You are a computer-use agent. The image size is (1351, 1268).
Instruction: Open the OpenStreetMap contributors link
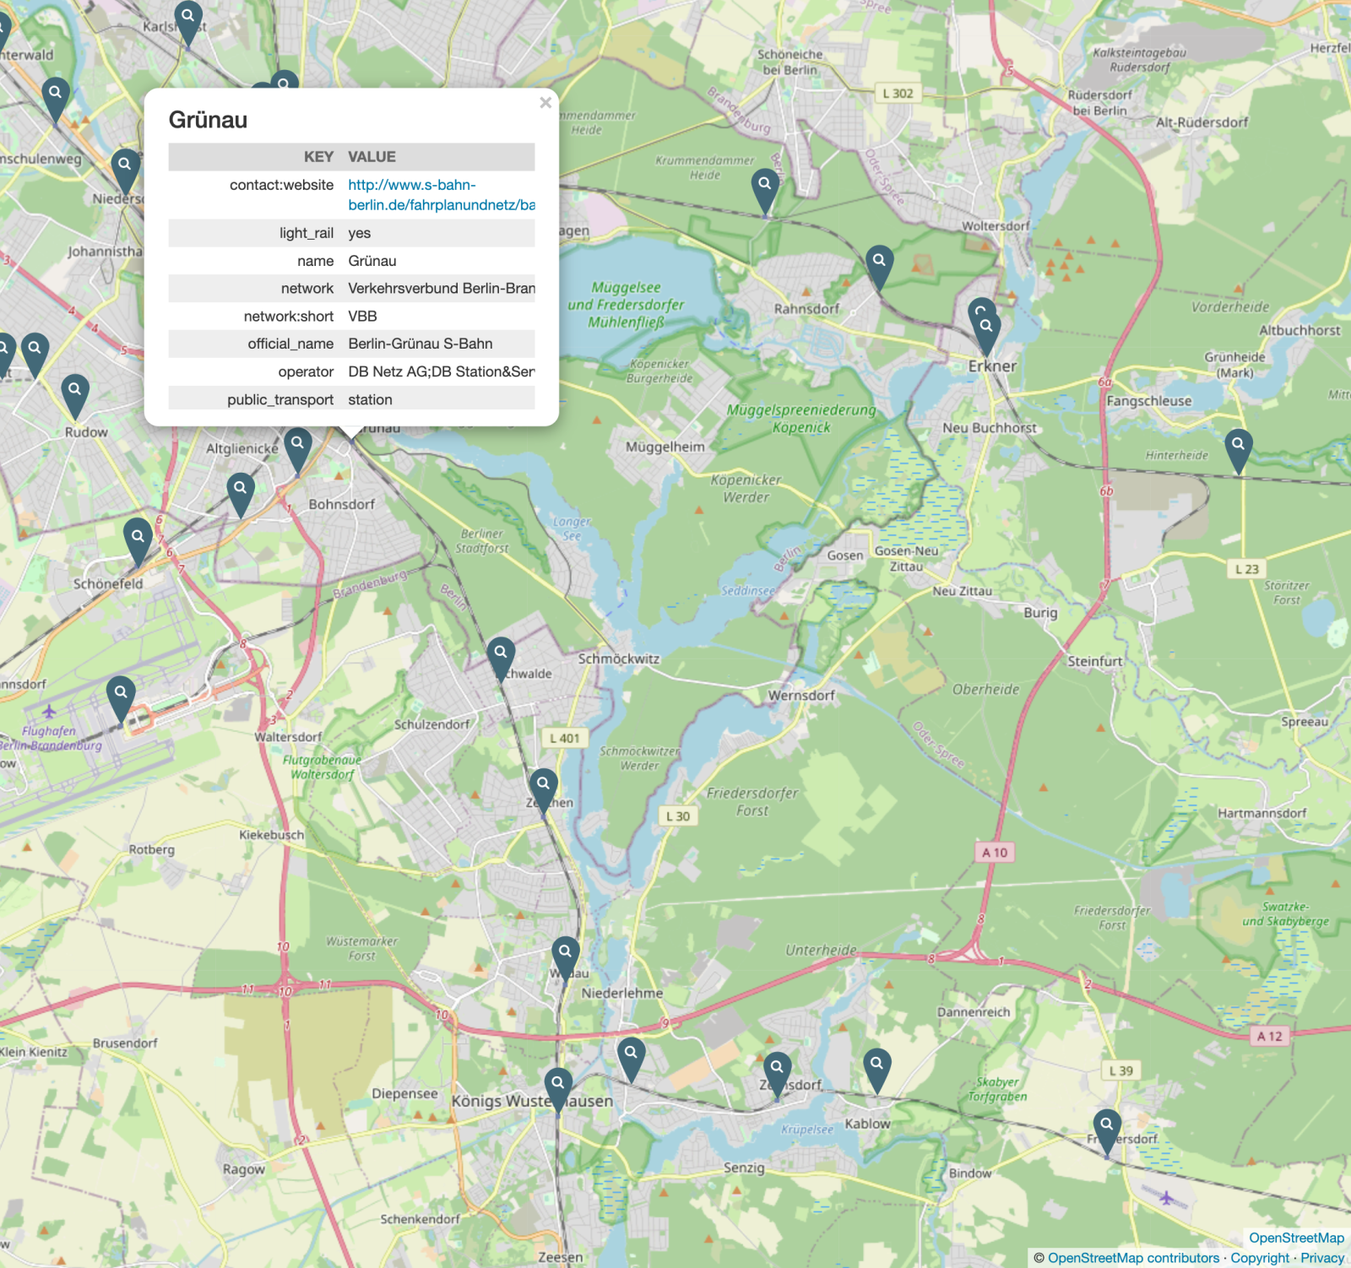pyautogui.click(x=1133, y=1258)
